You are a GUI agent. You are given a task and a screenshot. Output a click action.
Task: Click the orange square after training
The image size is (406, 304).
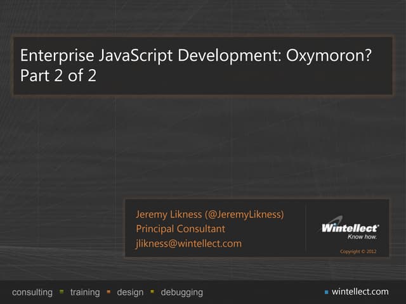[x=108, y=292]
